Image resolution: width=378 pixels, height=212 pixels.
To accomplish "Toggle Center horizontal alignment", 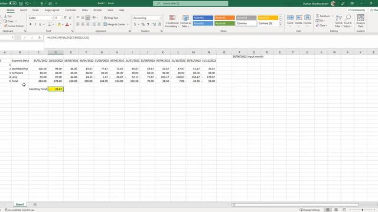I will [83, 24].
